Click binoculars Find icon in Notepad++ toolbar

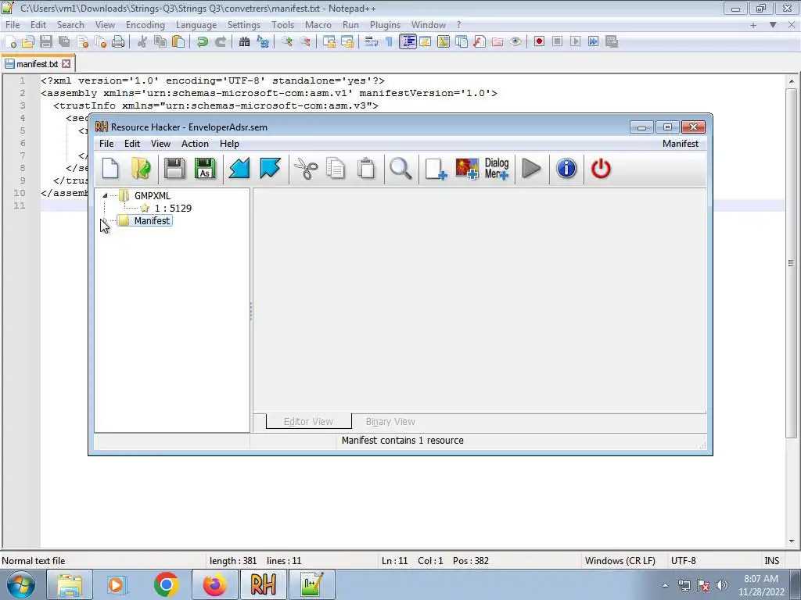point(244,42)
